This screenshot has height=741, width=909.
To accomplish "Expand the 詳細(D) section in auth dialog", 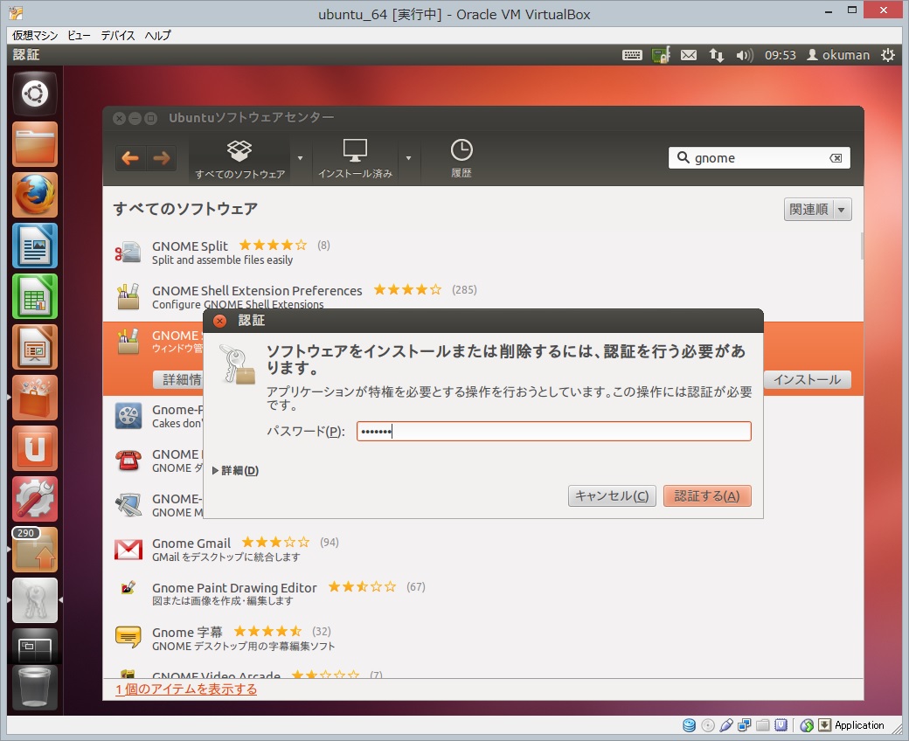I will 236,470.
